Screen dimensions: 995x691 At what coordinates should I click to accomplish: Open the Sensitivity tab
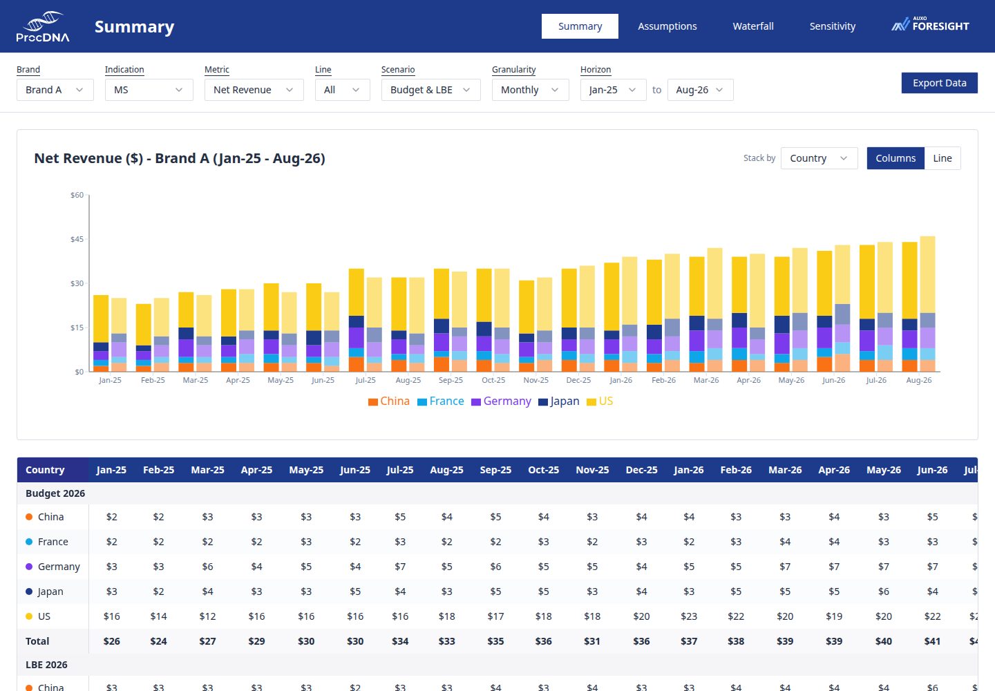click(832, 26)
